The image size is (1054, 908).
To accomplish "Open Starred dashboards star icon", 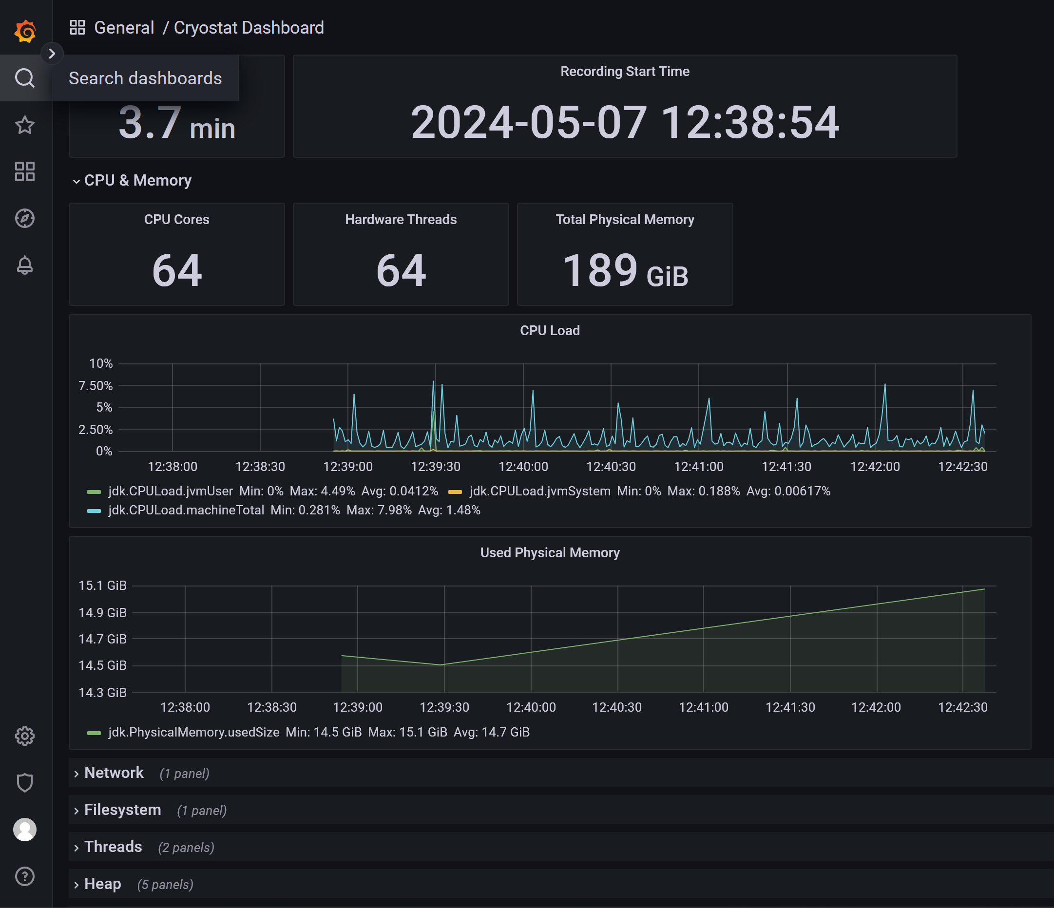I will 25,125.
